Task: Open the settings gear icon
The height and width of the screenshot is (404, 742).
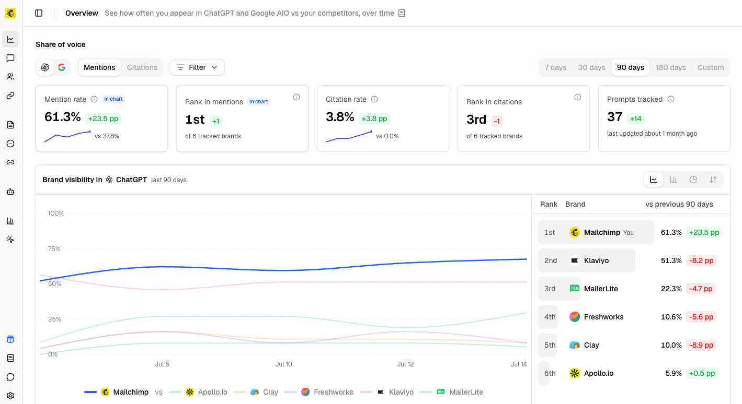Action: 10,396
